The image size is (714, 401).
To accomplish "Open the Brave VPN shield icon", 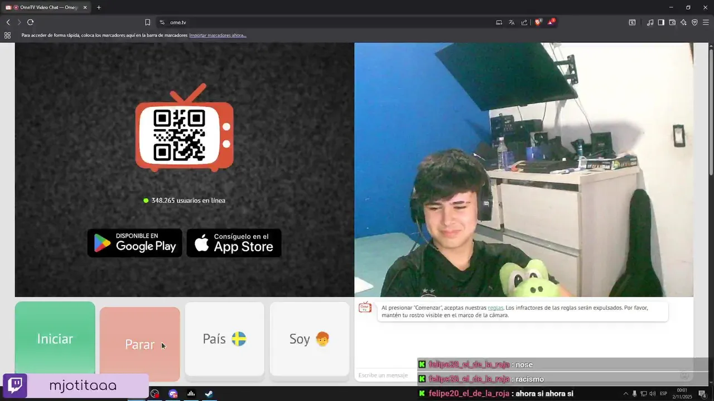I will coord(694,22).
